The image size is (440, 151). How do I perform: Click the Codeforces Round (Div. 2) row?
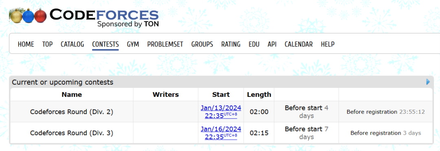(221, 112)
